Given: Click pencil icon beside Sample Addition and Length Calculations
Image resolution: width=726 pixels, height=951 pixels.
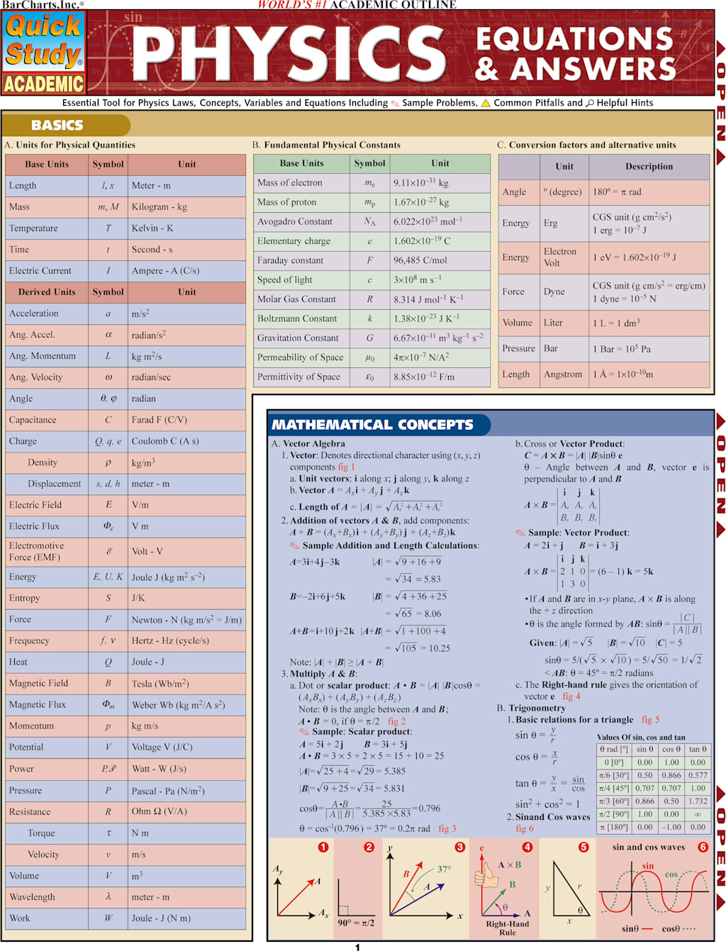Looking at the screenshot, I should (x=295, y=546).
